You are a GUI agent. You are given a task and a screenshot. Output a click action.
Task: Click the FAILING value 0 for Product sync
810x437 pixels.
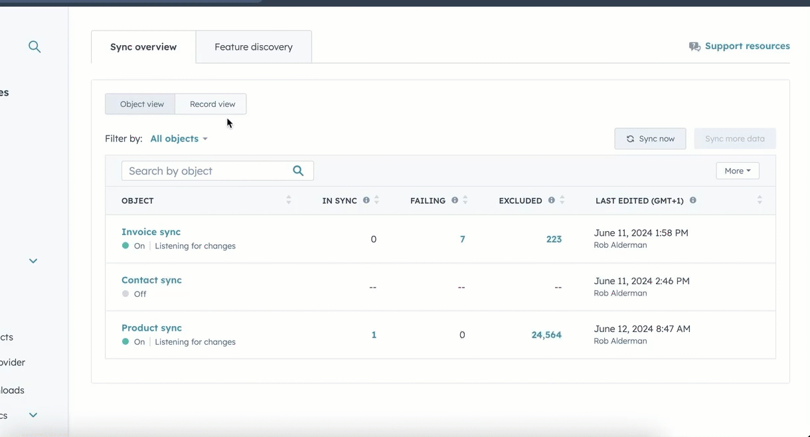tap(462, 335)
